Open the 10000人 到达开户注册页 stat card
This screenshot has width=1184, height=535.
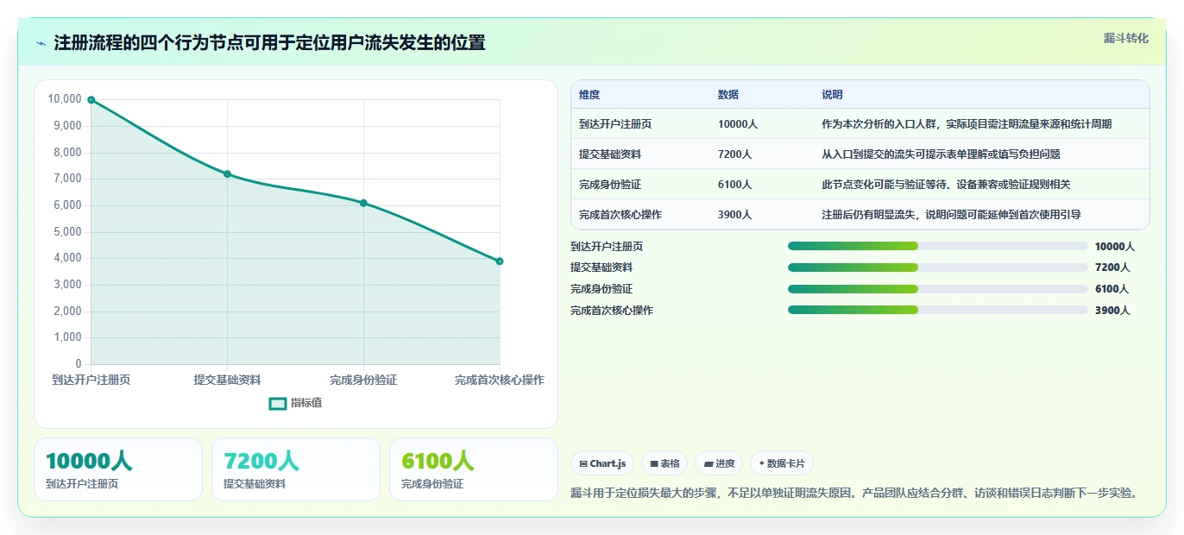coord(118,469)
